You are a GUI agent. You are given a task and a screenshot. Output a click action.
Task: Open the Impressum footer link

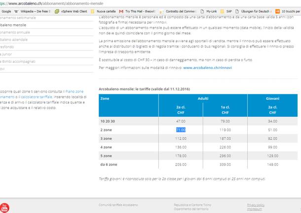click(255, 209)
